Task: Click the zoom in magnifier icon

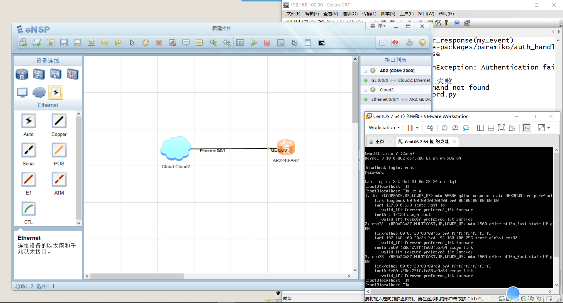Action: tap(213, 43)
